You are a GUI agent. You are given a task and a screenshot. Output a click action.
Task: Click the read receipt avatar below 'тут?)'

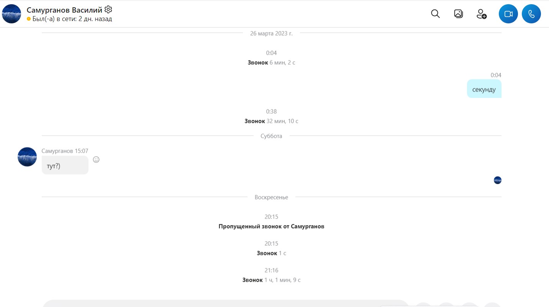click(497, 180)
